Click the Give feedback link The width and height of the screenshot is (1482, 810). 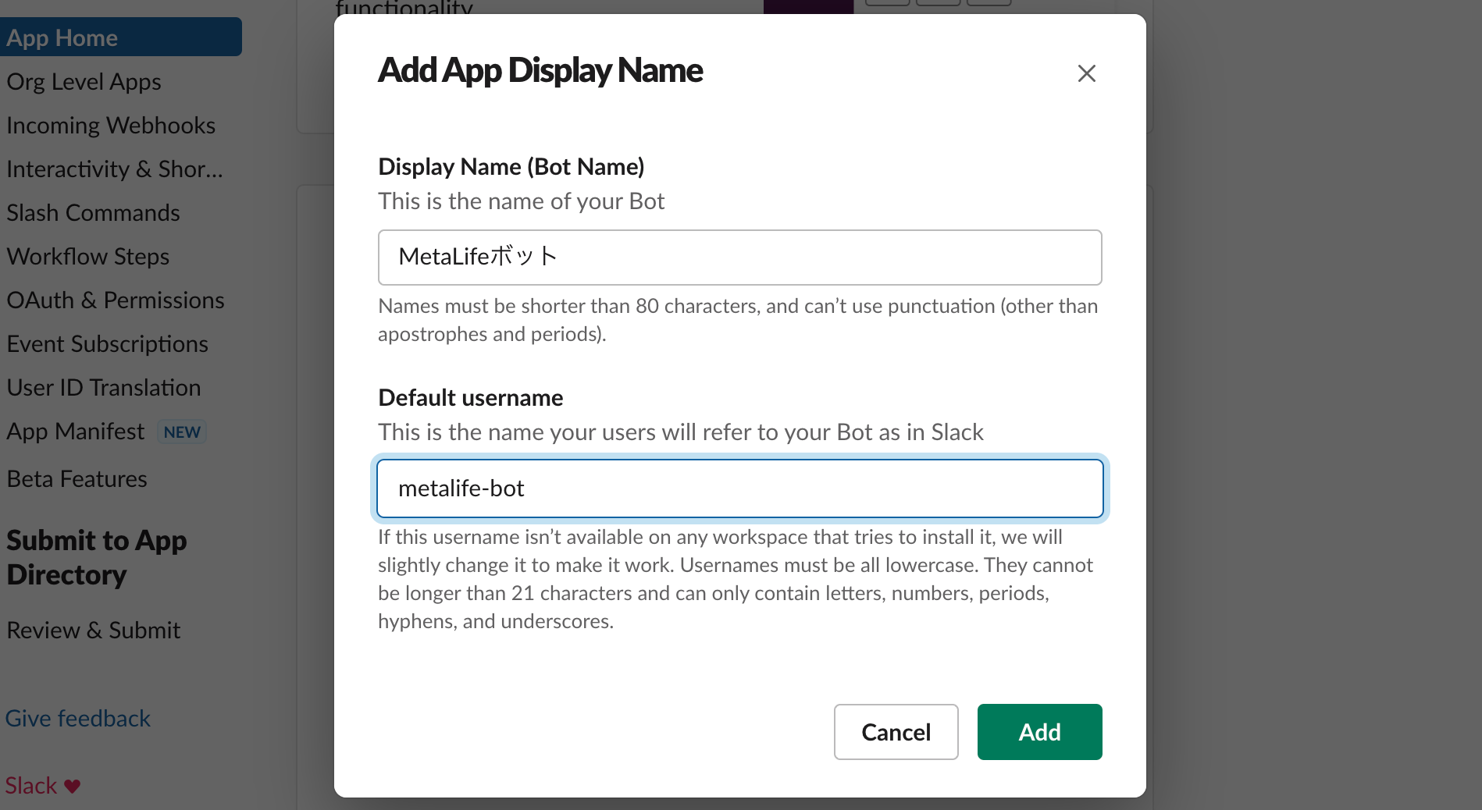[78, 719]
